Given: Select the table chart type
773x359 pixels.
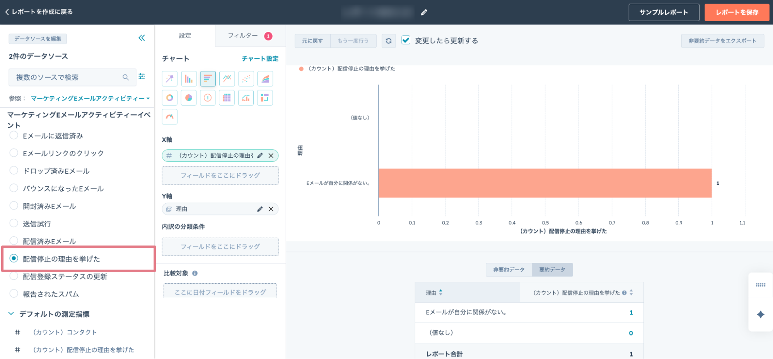Looking at the screenshot, I should [x=227, y=98].
